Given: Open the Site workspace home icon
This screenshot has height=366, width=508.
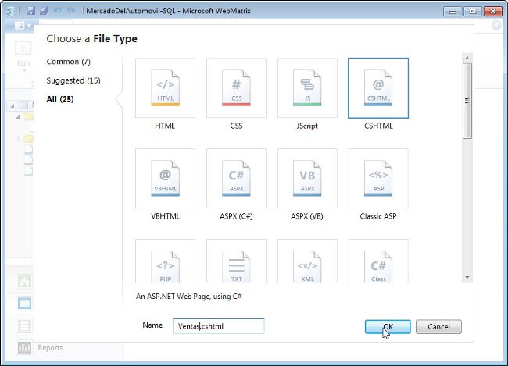Looking at the screenshot, I should [24, 282].
